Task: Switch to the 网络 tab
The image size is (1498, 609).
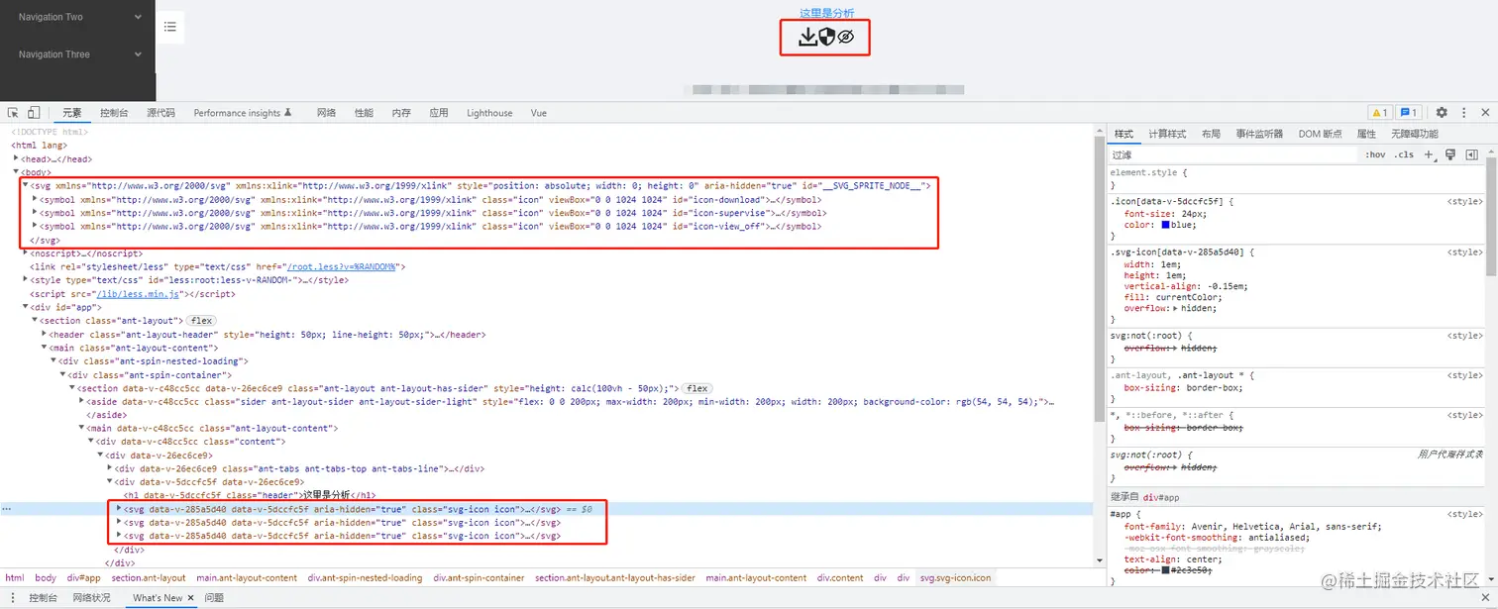Action: tap(327, 113)
